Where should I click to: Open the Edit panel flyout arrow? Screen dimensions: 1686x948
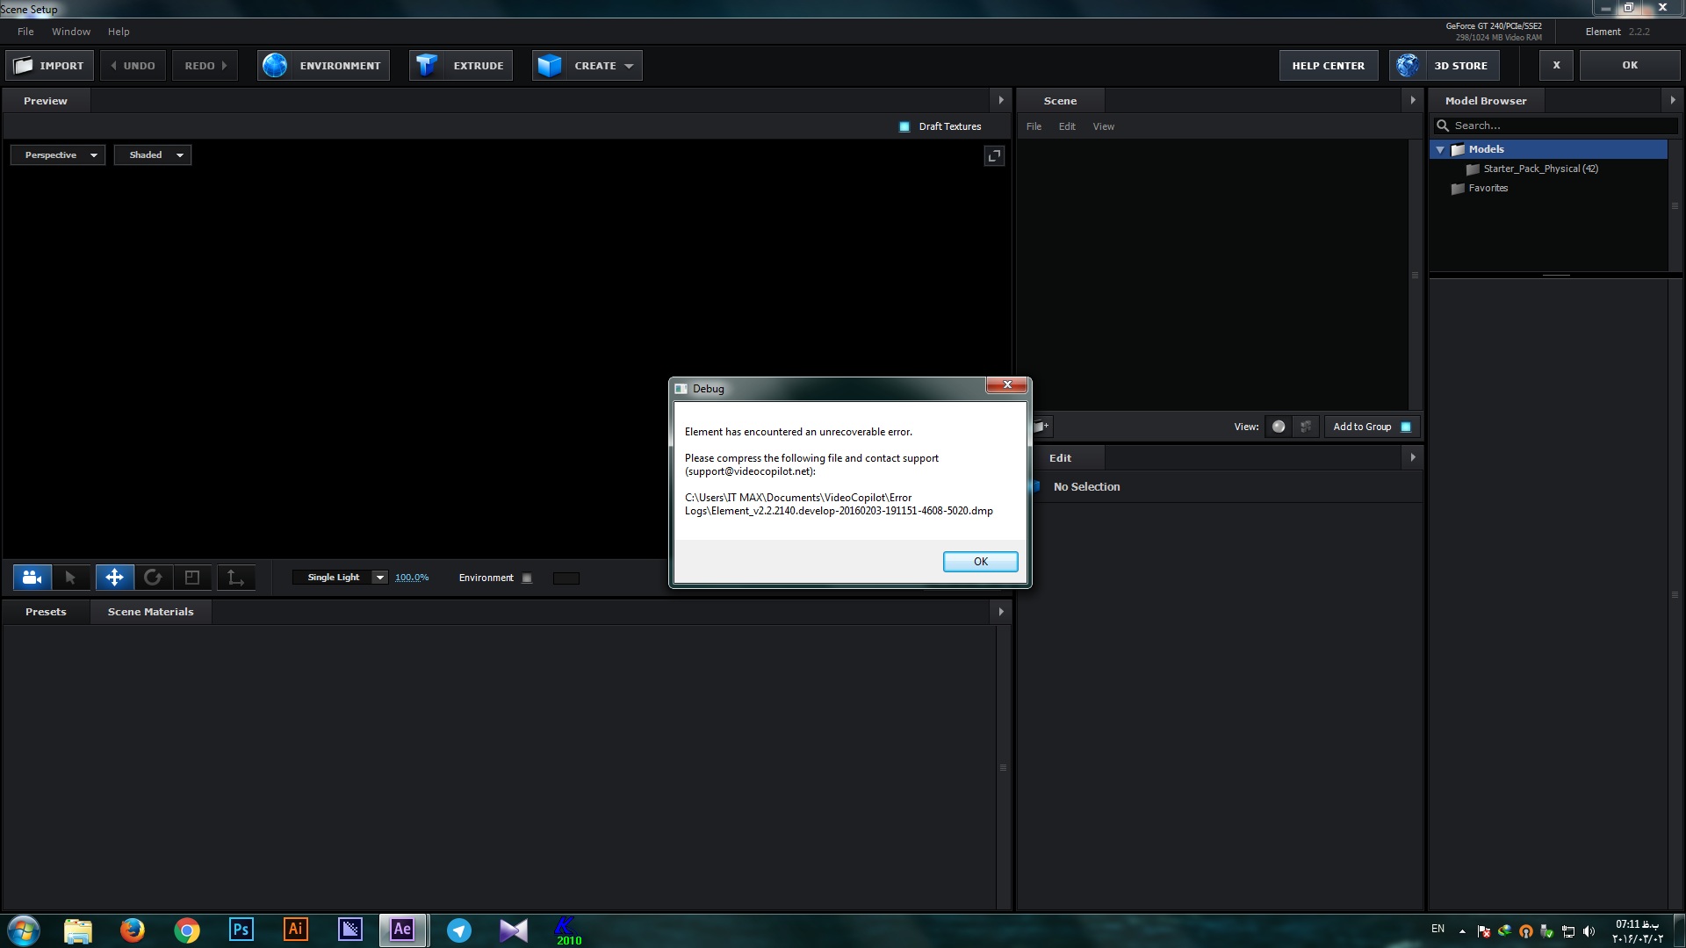tap(1413, 457)
